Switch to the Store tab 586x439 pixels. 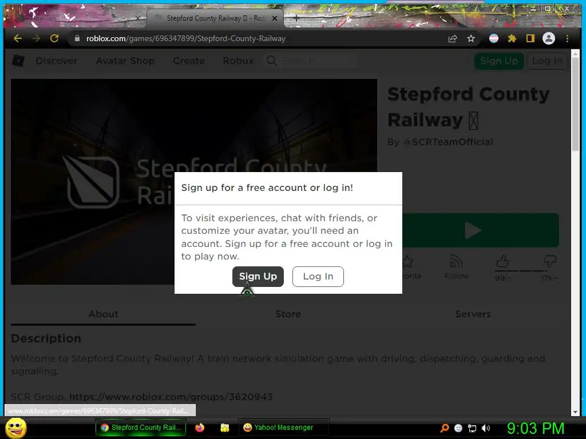tap(288, 314)
